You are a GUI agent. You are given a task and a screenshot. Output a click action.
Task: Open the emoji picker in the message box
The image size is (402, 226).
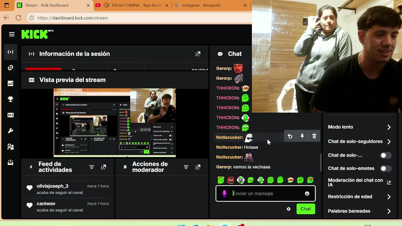[307, 194]
